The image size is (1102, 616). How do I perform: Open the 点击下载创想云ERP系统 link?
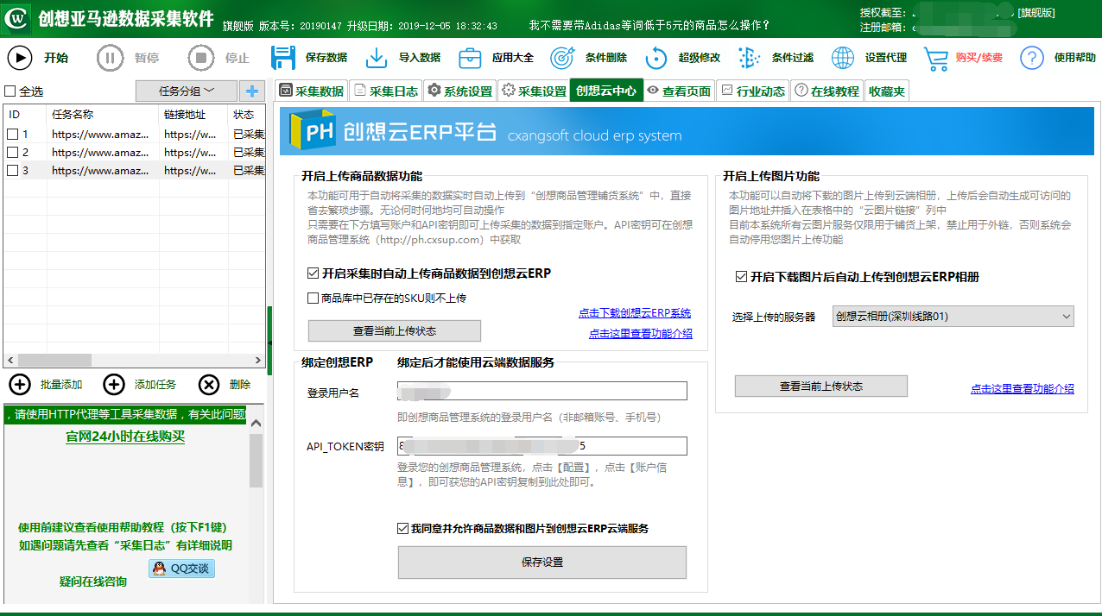pos(635,313)
